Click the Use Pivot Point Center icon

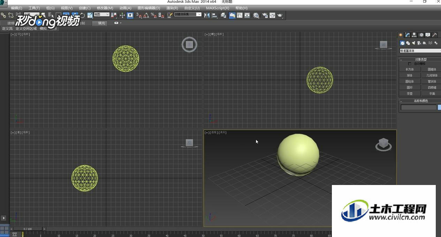tap(114, 15)
